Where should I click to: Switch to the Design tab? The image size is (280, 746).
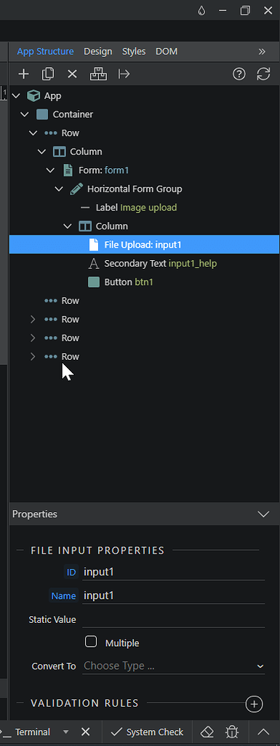(x=97, y=52)
